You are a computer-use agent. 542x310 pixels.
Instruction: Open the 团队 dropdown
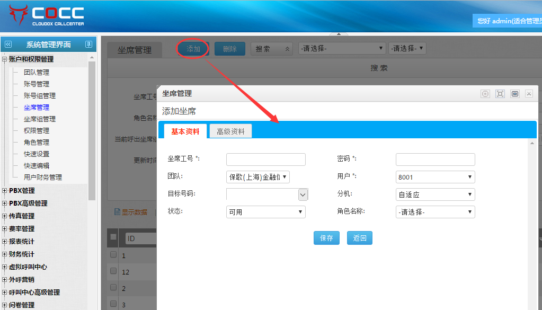pyautogui.click(x=257, y=177)
